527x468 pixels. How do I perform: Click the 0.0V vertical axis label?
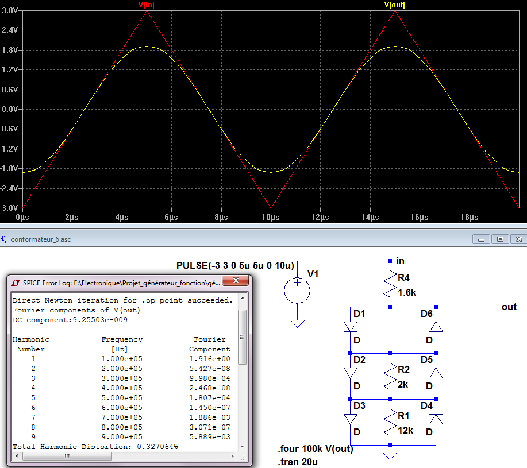click(10, 109)
